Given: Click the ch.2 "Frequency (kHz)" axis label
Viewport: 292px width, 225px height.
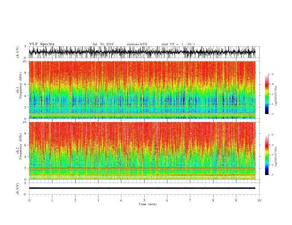Looking at the screenshot, I should pyautogui.click(x=21, y=146).
